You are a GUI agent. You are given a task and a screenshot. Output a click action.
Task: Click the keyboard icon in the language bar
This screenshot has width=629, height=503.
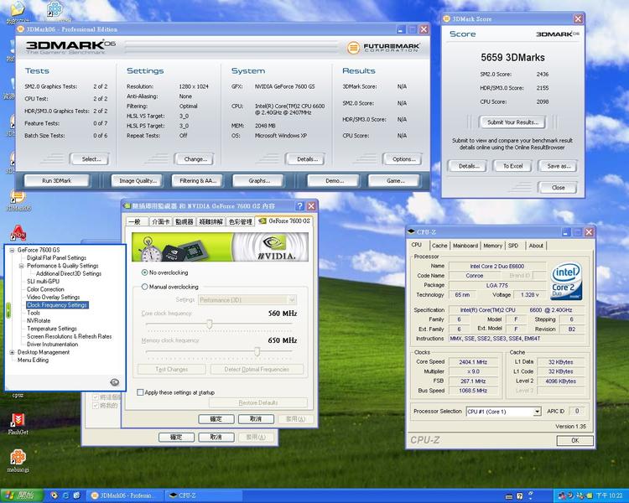click(x=509, y=496)
